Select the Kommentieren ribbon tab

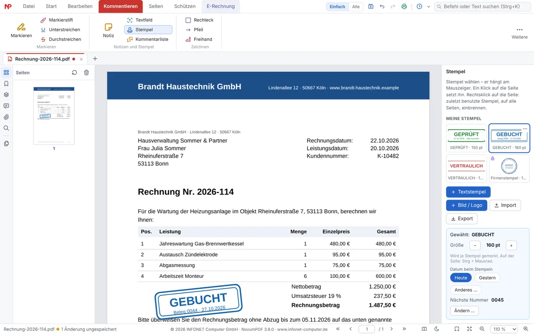121,6
